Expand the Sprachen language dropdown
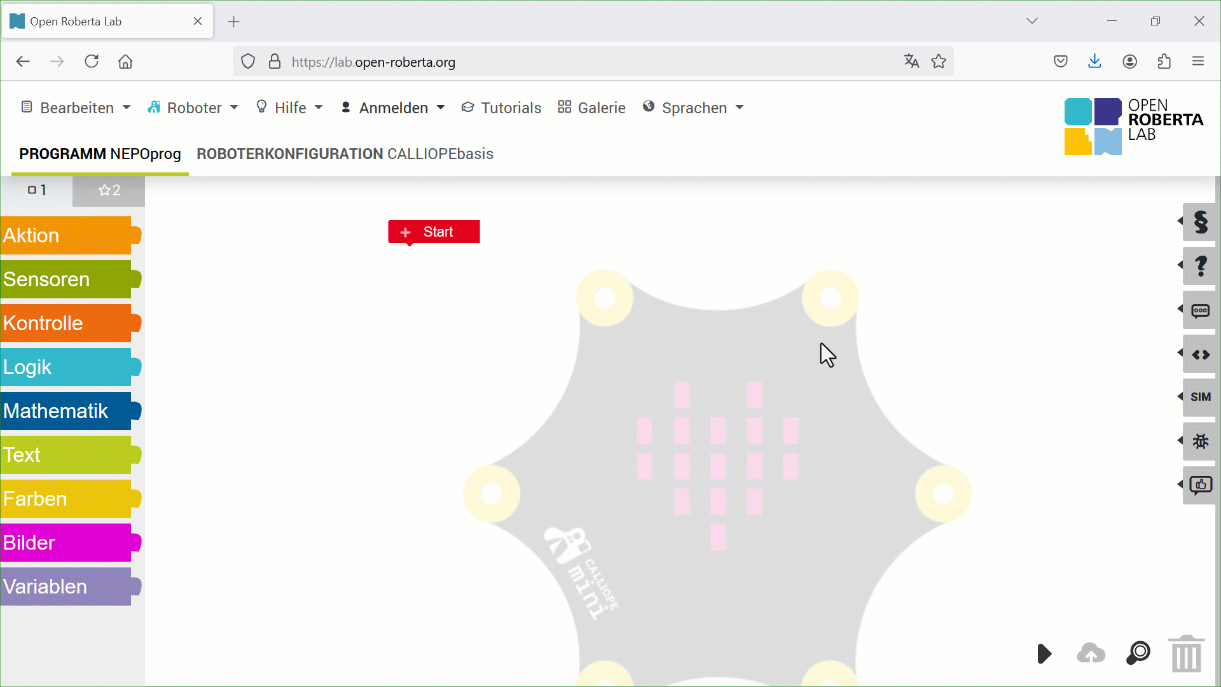 (693, 108)
